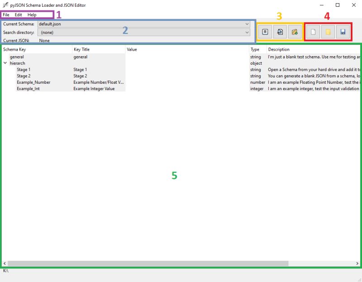
Task: Save the current JSON via the floppy disk icon
Action: point(343,32)
